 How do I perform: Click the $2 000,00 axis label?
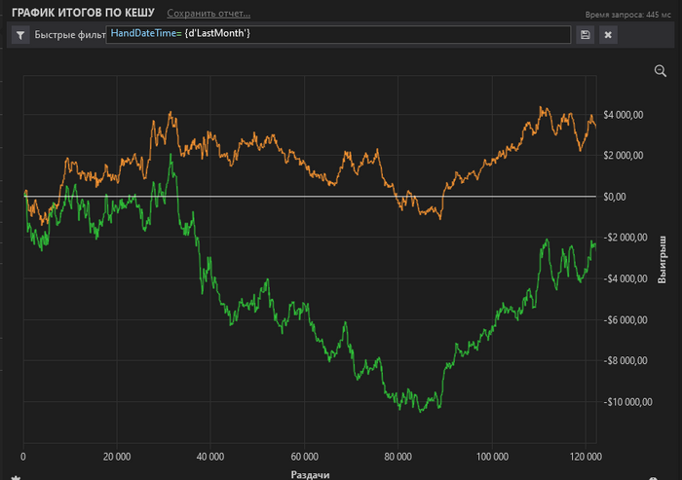[x=623, y=156]
